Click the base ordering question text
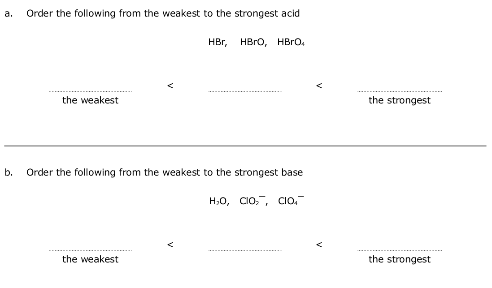The image size is (492, 288). 165,172
